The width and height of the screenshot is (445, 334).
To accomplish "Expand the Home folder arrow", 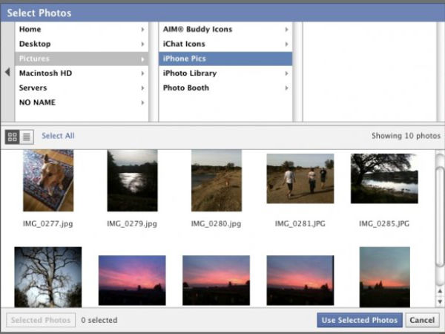I will [142, 30].
